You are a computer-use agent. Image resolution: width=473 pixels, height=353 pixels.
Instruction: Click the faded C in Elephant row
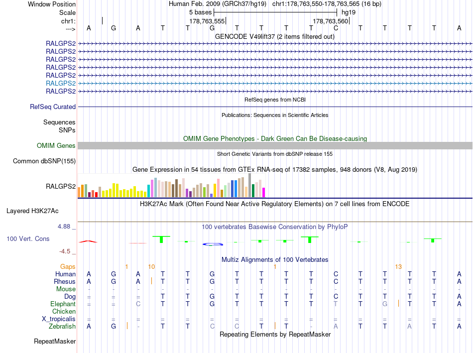coord(138,304)
